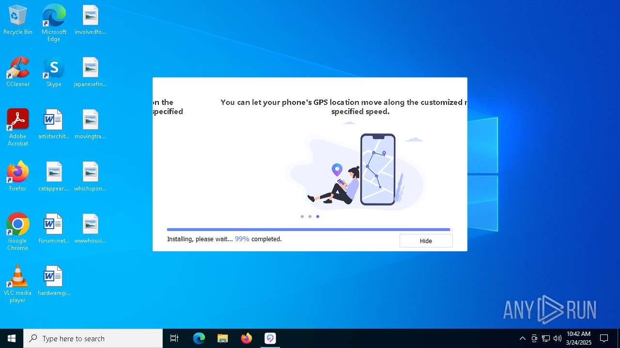Go to second installer slide dot

[310, 217]
